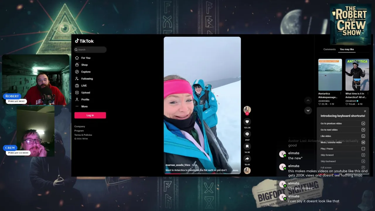Viewport: 375px width, 211px height.
Task: Like the video with heart icon
Action: coord(247,122)
